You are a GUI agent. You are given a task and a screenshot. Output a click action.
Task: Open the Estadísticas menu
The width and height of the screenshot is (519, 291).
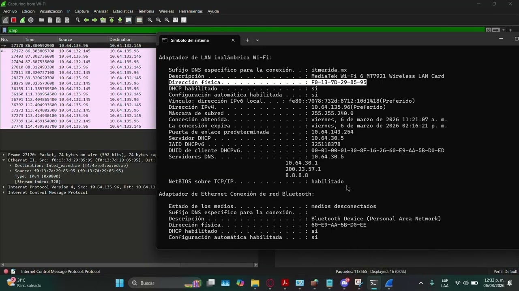123,11
